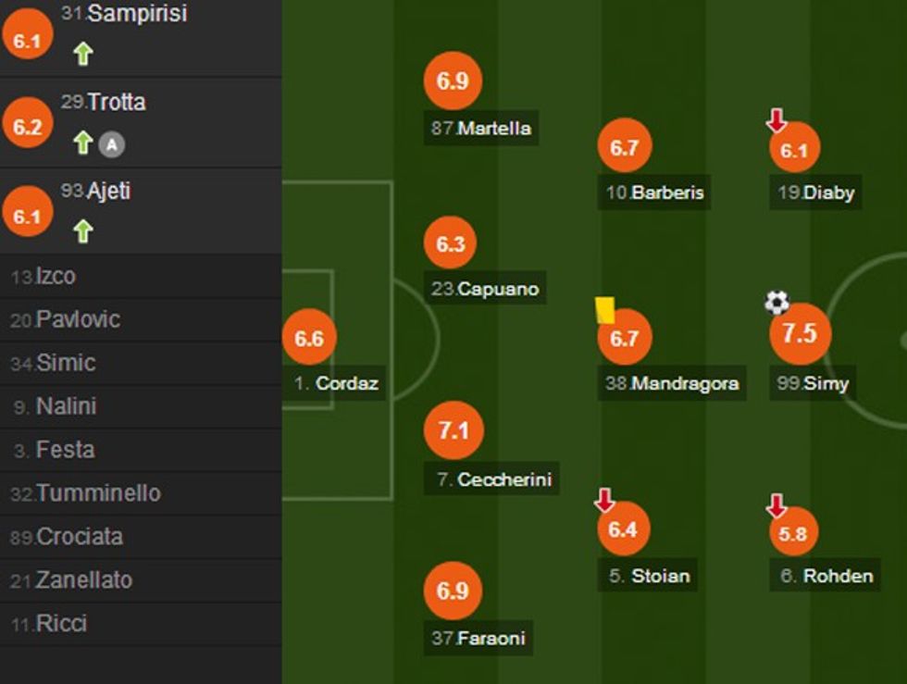
Task: Click the green sub-on arrow under Sampirisi
Action: [83, 55]
